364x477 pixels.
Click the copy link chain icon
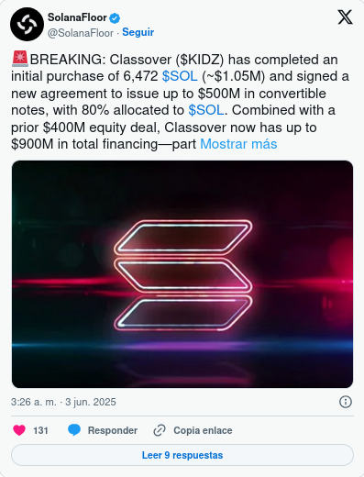point(160,430)
